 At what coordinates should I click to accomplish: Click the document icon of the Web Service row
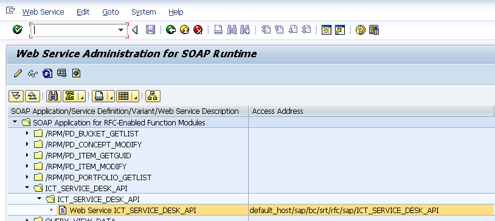click(x=63, y=210)
